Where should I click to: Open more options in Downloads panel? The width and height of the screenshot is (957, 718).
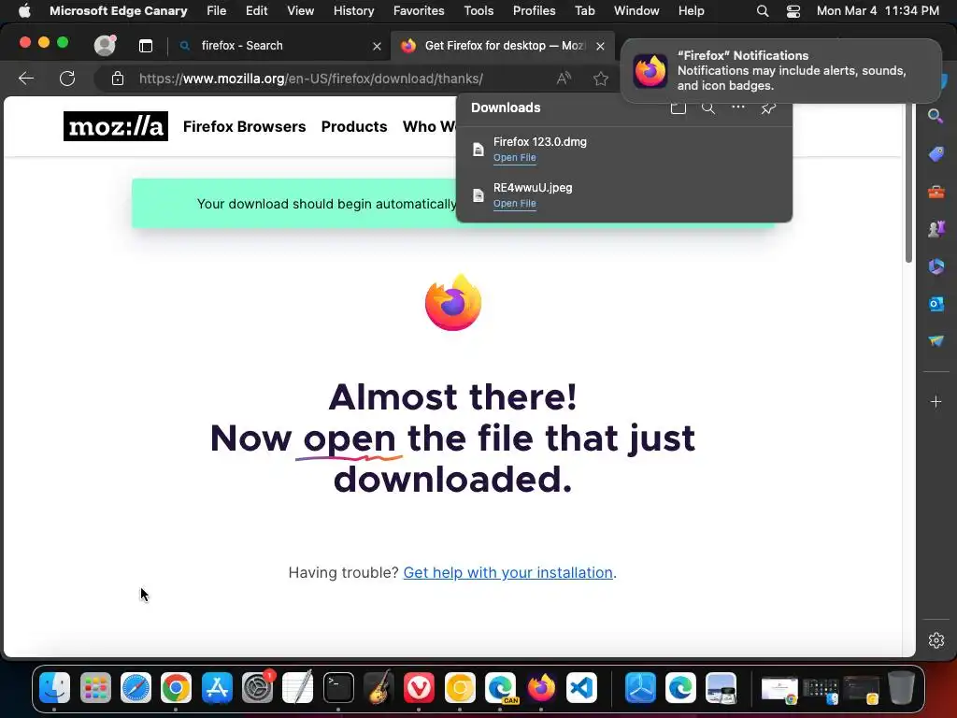[738, 107]
